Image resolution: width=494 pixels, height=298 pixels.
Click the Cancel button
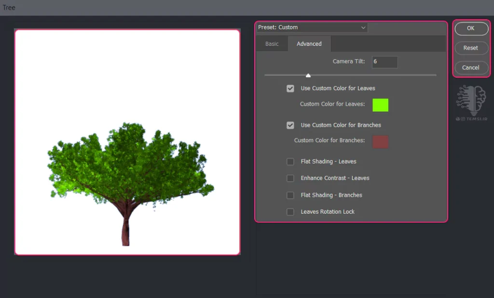(x=471, y=68)
